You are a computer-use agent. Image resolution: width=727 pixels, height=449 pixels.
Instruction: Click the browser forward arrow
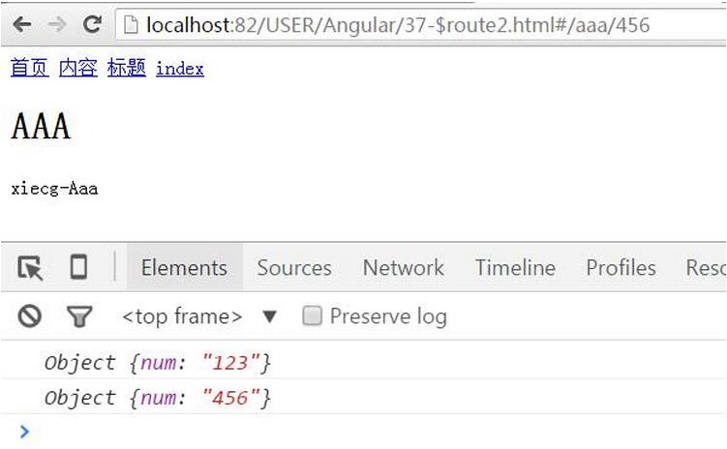click(x=56, y=24)
